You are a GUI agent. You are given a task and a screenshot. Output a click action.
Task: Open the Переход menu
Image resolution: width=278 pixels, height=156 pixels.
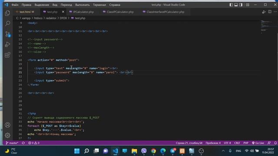[x=66, y=5]
